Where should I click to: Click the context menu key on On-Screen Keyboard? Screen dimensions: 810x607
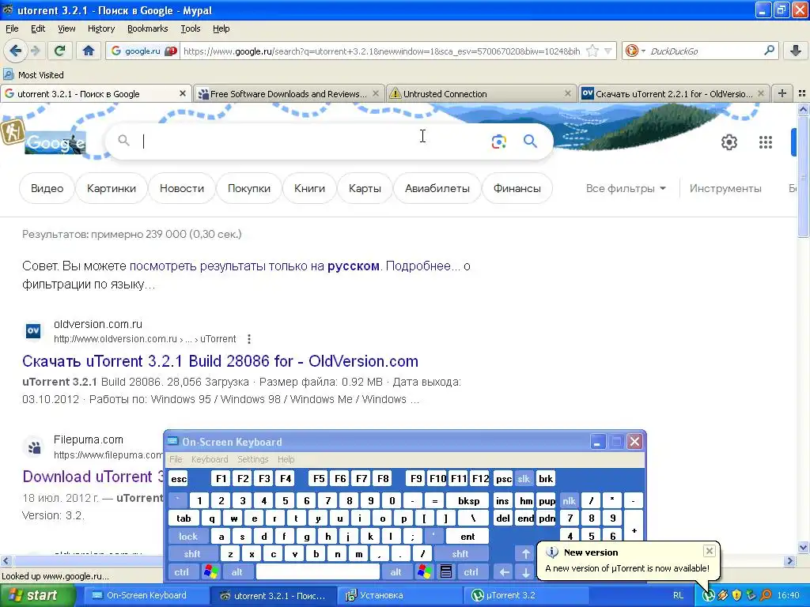(x=446, y=572)
